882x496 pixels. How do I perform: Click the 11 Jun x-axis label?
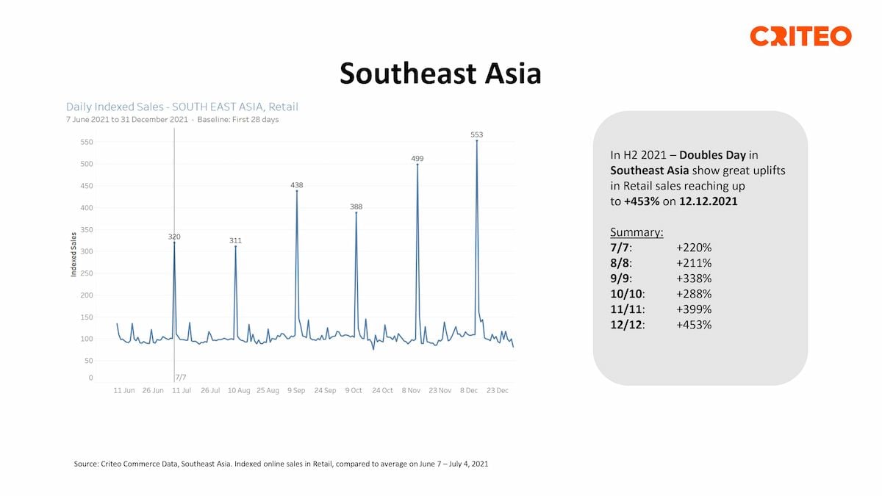124,391
